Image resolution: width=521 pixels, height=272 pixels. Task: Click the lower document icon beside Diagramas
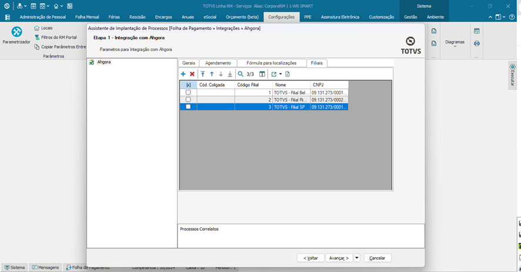click(x=434, y=43)
